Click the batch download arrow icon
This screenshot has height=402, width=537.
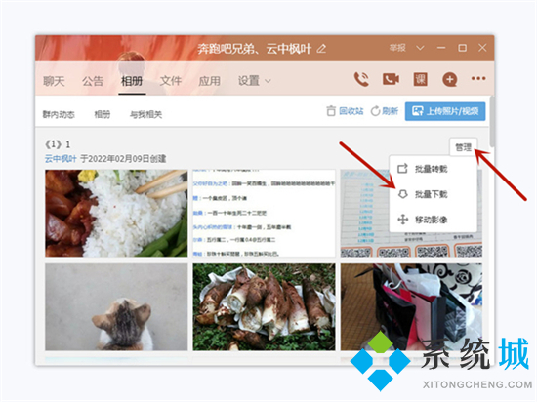(x=402, y=194)
